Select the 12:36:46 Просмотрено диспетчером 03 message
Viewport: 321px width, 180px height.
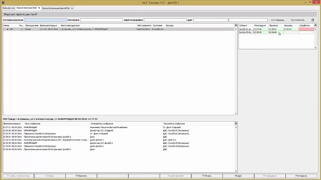(x=119, y=149)
